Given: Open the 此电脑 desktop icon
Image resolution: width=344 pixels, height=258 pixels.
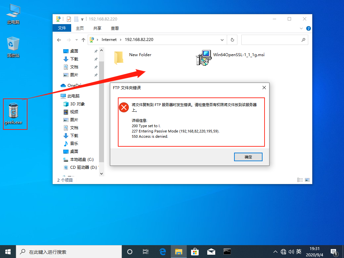Looking at the screenshot, I should (x=13, y=14).
